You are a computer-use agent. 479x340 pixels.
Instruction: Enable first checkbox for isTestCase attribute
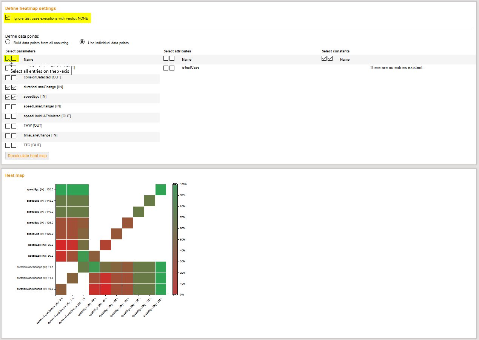point(166,68)
